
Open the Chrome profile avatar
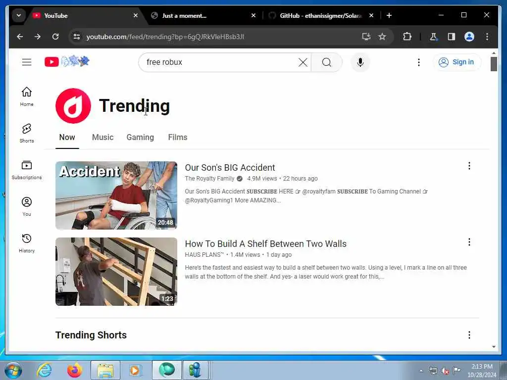click(469, 37)
